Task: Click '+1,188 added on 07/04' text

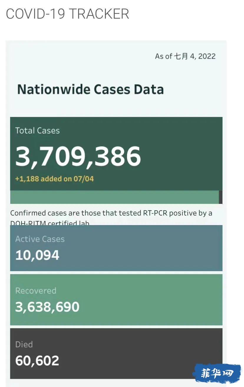Action: [x=55, y=179]
